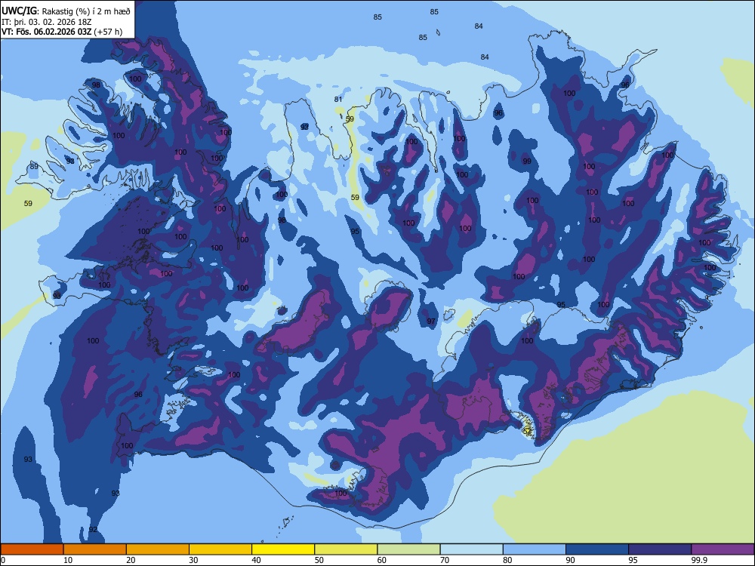
Task: Click the '50' legend tick label
Action: pyautogui.click(x=319, y=560)
